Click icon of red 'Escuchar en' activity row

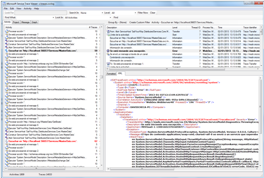click(7, 141)
